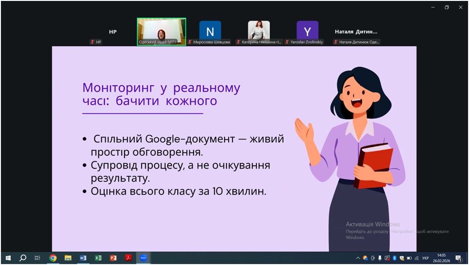Open File Explorer from the taskbar

pyautogui.click(x=68, y=258)
